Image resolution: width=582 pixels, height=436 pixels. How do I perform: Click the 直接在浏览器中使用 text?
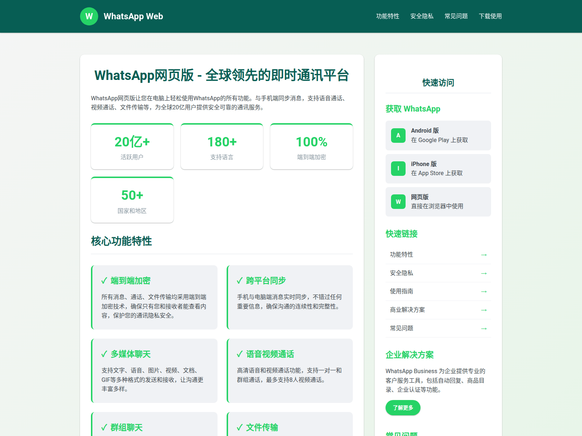(x=437, y=206)
